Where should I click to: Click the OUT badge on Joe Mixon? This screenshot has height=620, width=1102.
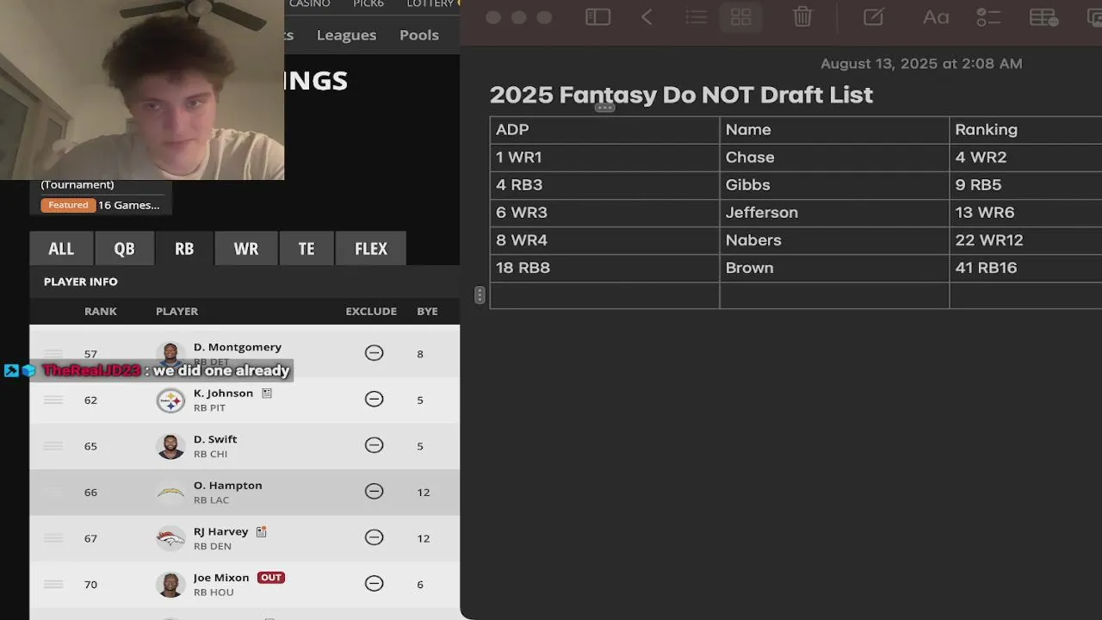271,578
